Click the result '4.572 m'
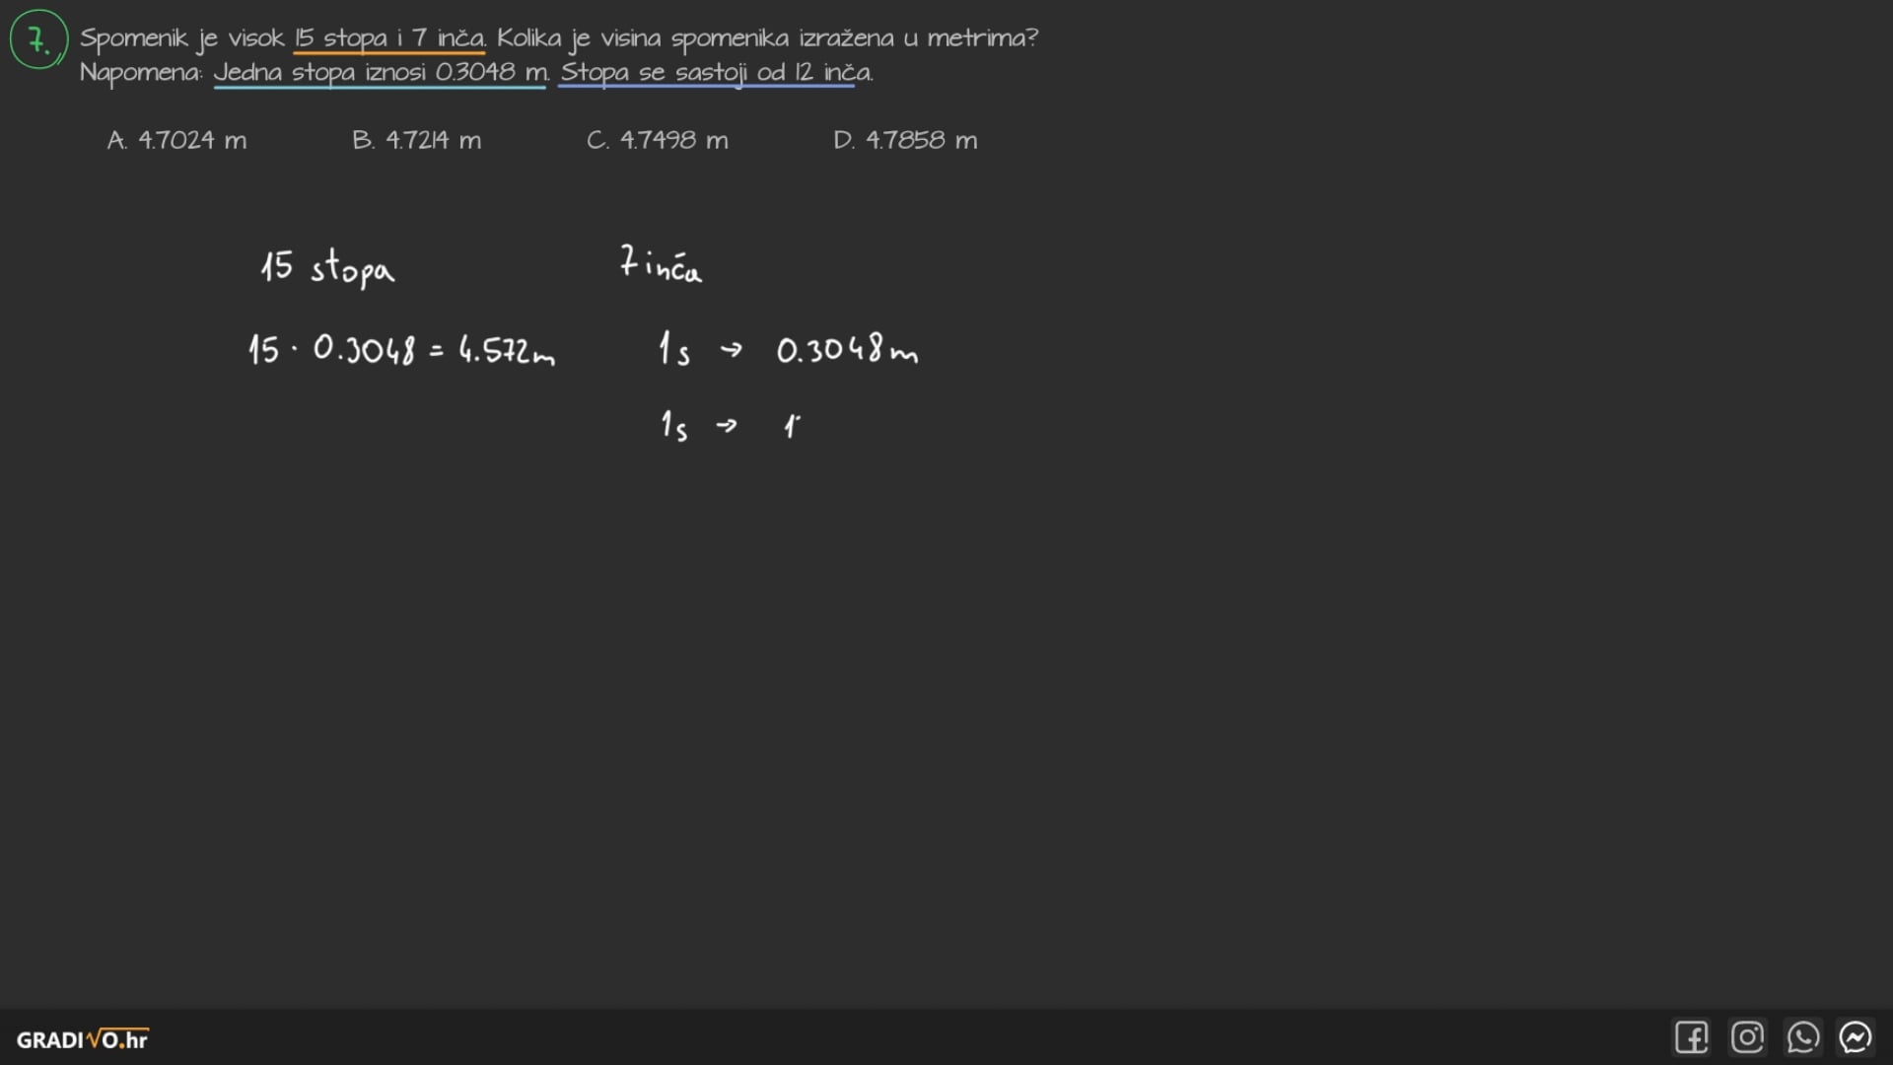 pyautogui.click(x=506, y=351)
